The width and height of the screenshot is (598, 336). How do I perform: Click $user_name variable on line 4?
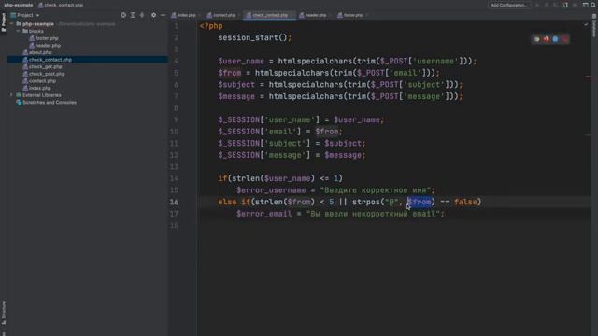[x=241, y=61]
